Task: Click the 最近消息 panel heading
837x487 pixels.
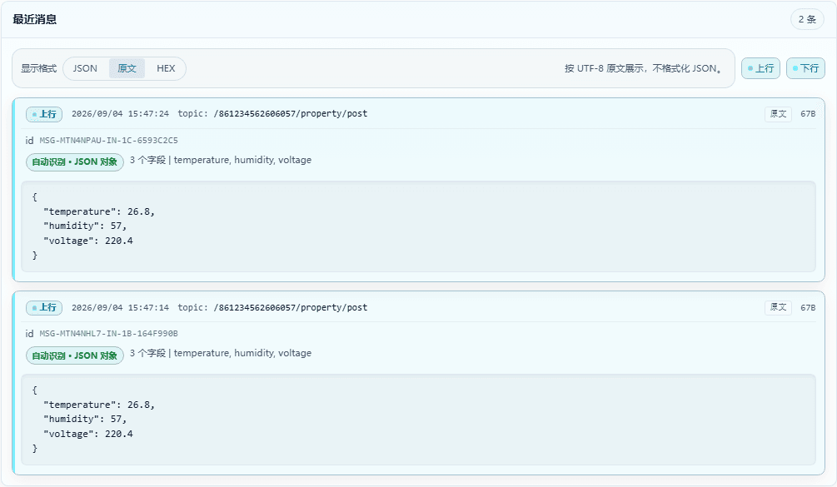Action: [x=35, y=19]
